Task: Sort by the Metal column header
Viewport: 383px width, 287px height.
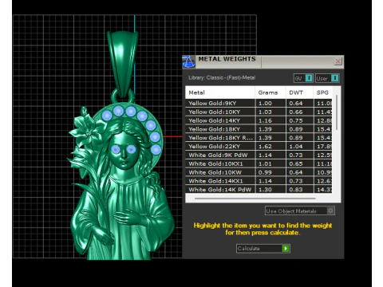Action: pos(220,92)
